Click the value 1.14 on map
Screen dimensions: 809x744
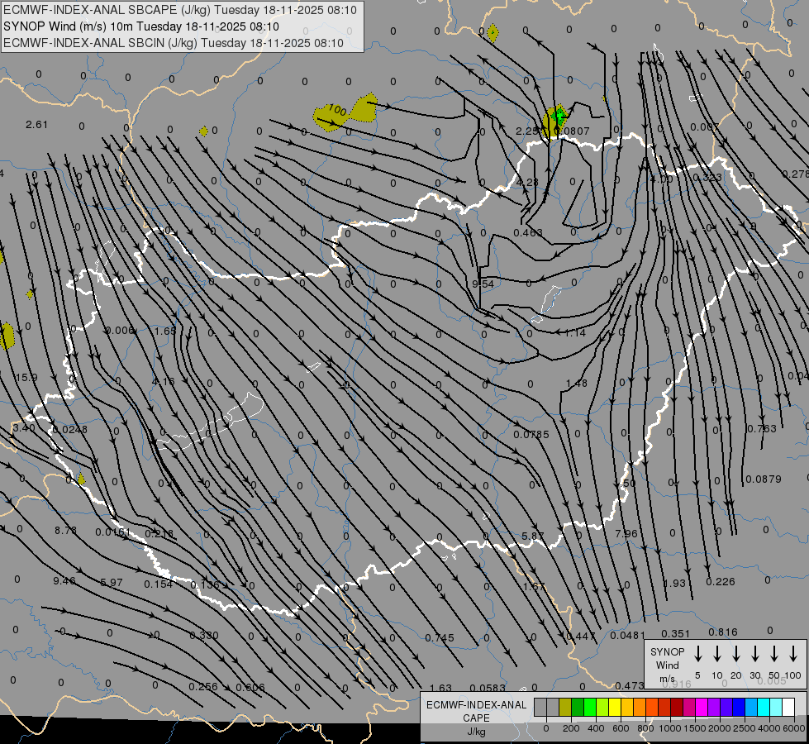pyautogui.click(x=575, y=333)
